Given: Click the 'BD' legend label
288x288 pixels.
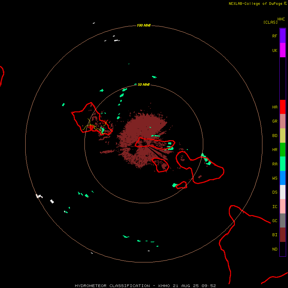Looking at the screenshot, I should [x=275, y=136].
